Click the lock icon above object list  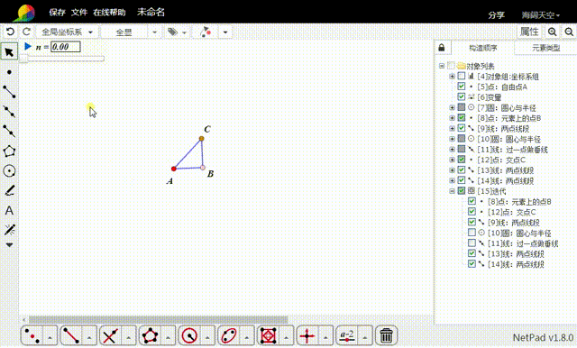442,48
